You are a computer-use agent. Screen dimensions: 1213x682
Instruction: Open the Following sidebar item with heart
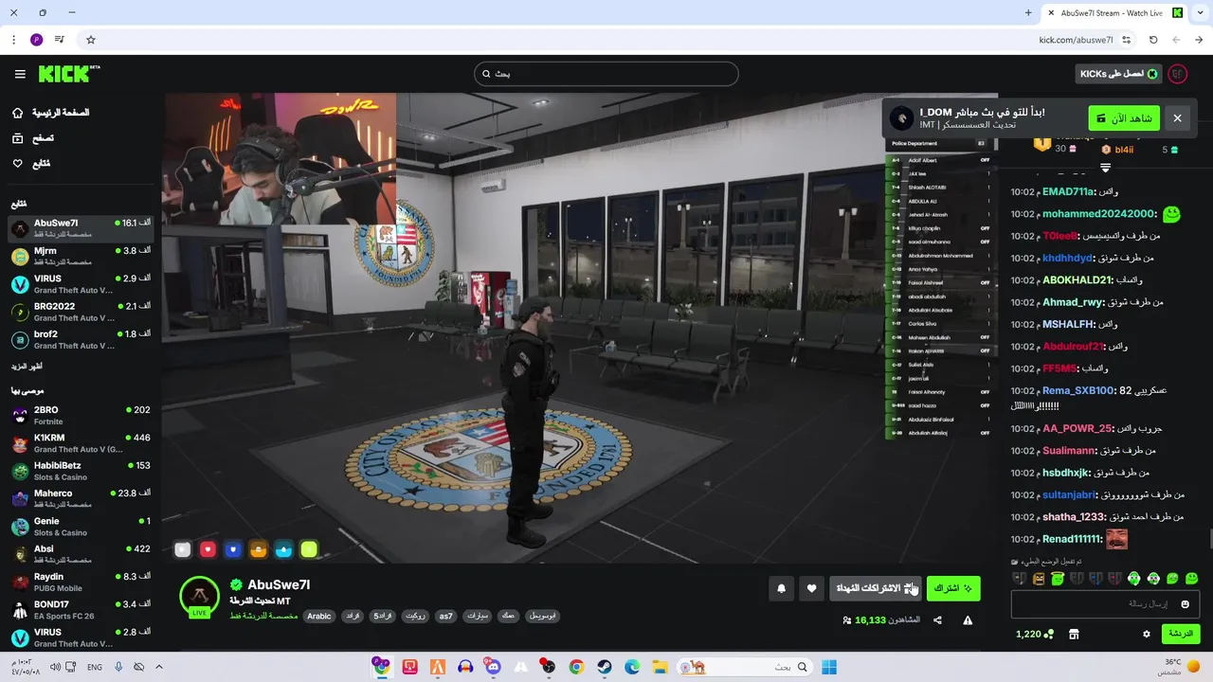[x=31, y=164]
